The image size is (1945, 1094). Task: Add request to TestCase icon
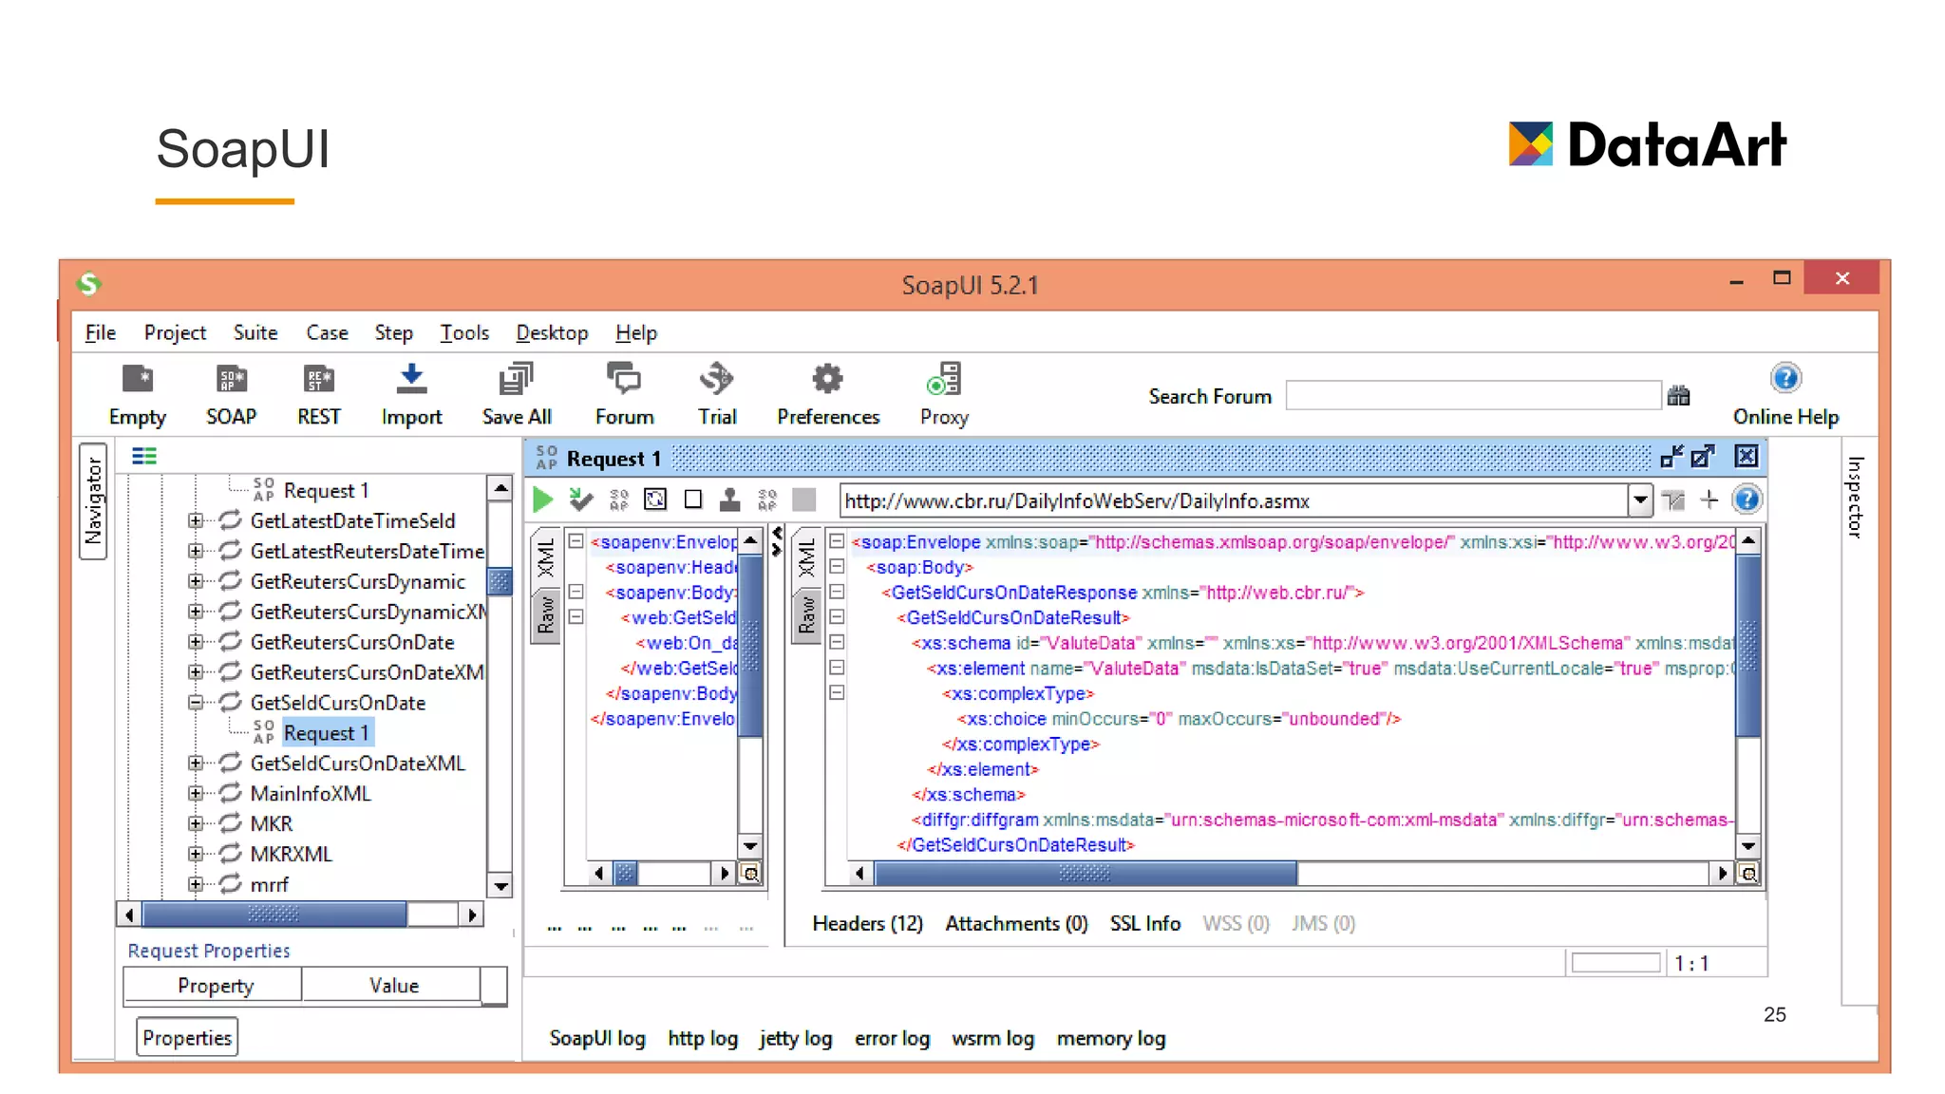point(580,500)
